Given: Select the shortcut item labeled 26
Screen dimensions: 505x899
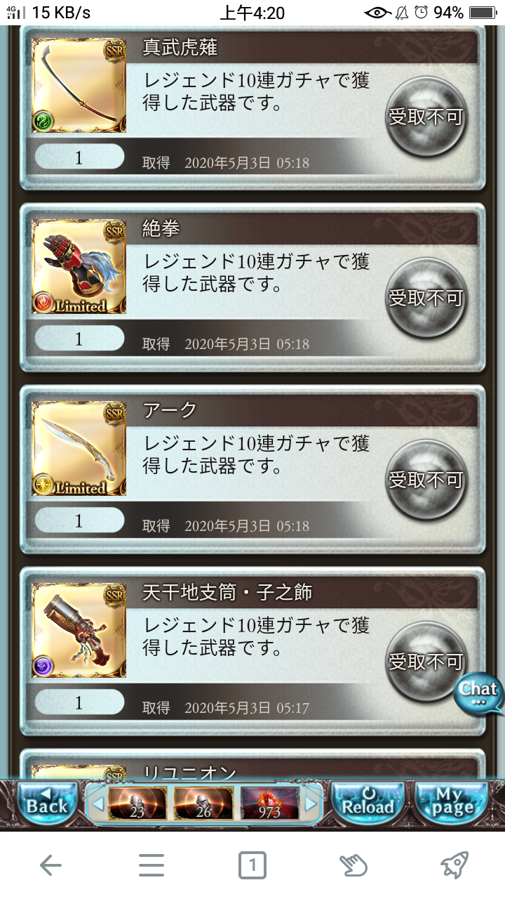Looking at the screenshot, I should click(x=203, y=803).
